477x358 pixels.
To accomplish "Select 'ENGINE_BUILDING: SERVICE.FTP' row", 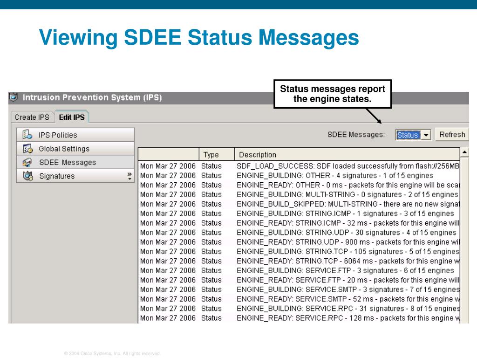I will point(299,270).
